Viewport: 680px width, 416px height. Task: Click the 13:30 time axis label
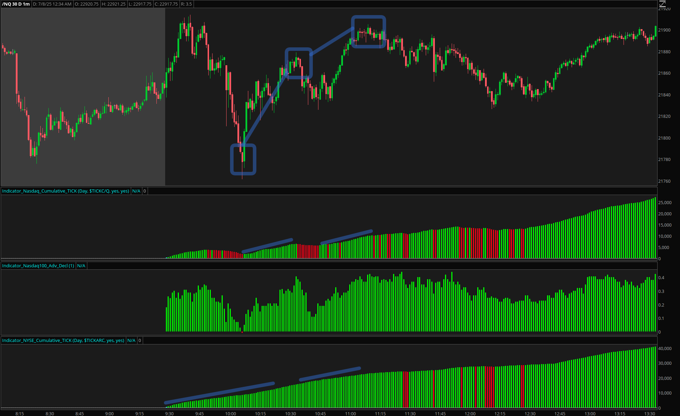tap(649, 414)
